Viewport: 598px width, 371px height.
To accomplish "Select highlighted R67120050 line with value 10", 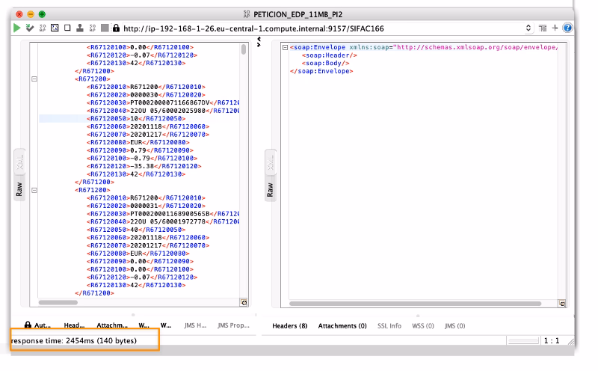I will click(136, 119).
